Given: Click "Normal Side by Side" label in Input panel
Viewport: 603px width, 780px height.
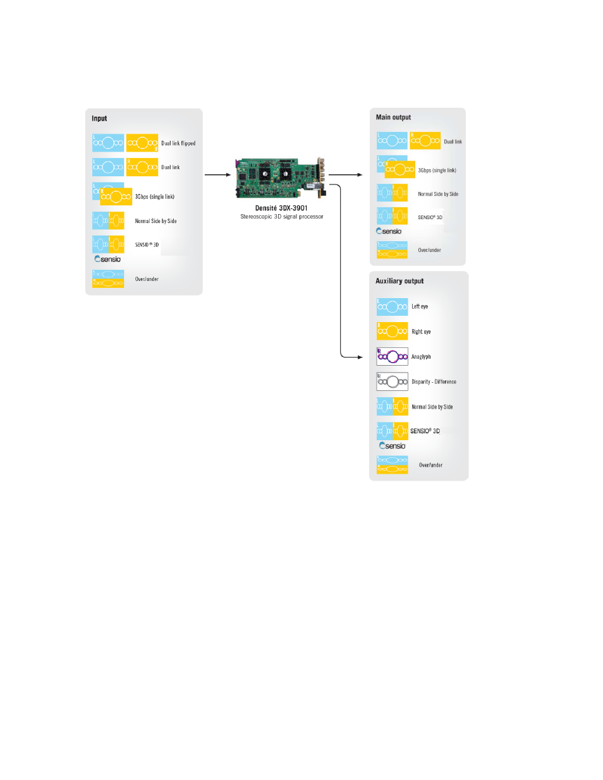Looking at the screenshot, I should tap(155, 221).
